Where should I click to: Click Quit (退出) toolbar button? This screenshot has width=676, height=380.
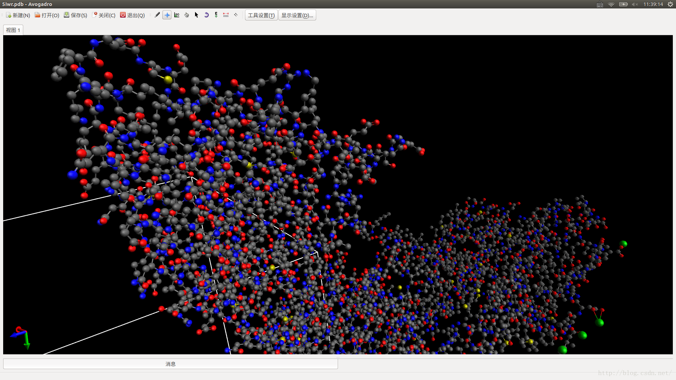click(x=132, y=15)
